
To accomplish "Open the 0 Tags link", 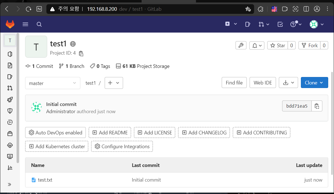I will coord(100,66).
